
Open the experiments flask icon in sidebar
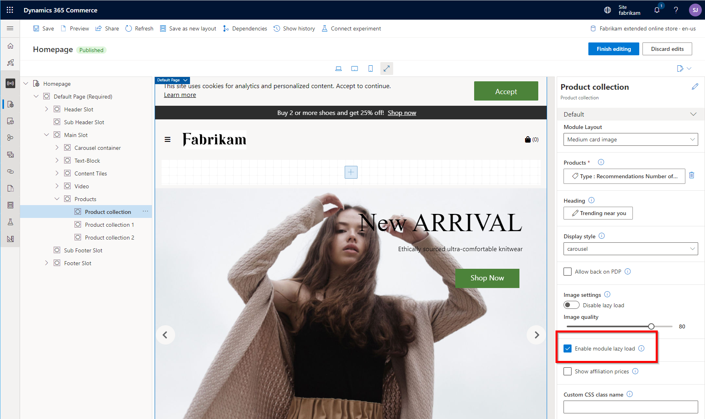click(x=10, y=222)
